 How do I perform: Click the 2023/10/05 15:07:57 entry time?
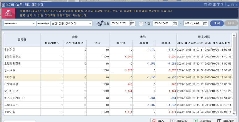coord(190,50)
